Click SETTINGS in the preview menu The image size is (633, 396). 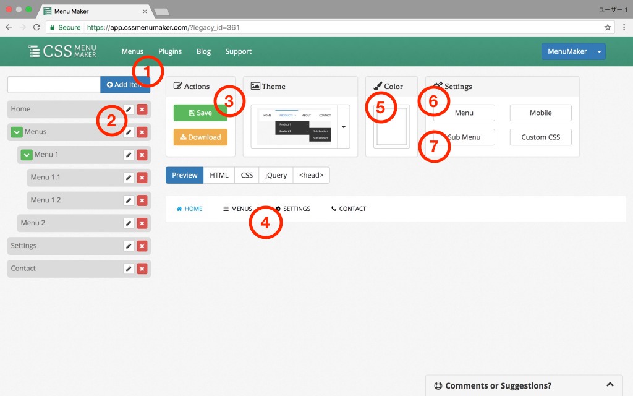(293, 209)
